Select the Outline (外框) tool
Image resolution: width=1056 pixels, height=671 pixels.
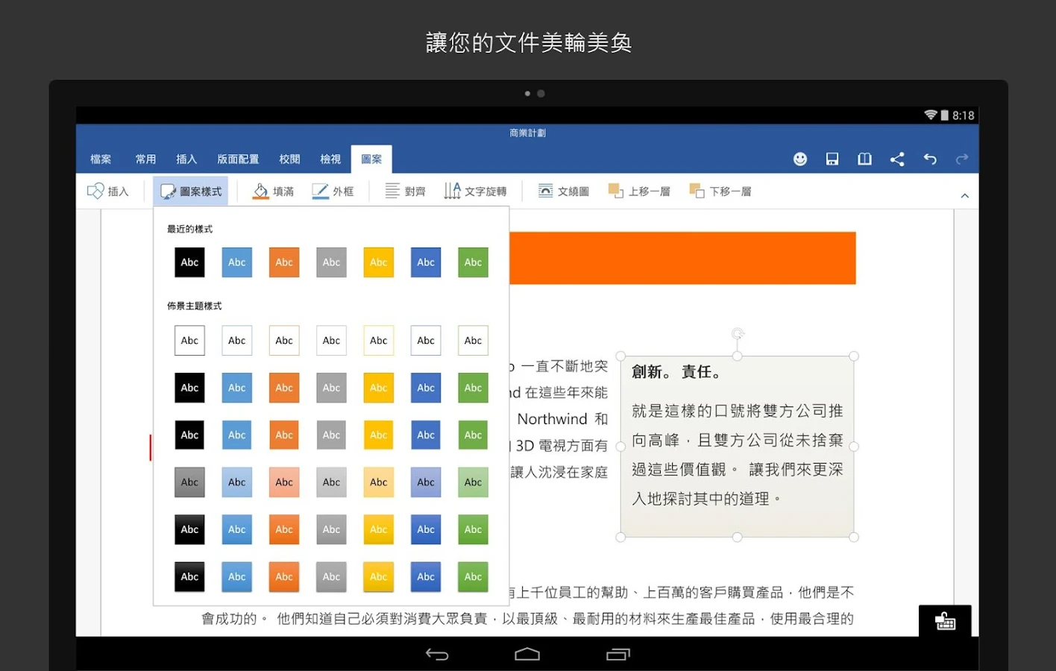click(x=333, y=191)
